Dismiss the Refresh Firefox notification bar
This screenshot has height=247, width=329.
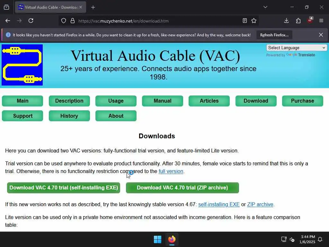321,35
